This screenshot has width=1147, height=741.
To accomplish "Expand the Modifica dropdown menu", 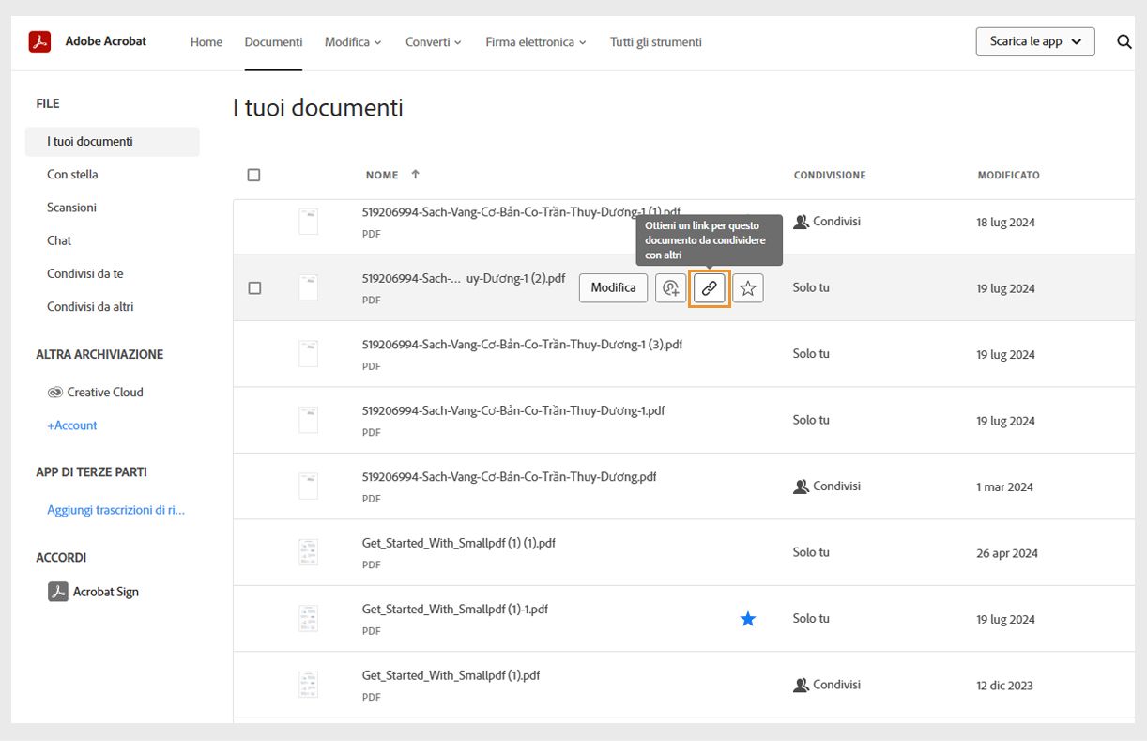I will tap(353, 42).
